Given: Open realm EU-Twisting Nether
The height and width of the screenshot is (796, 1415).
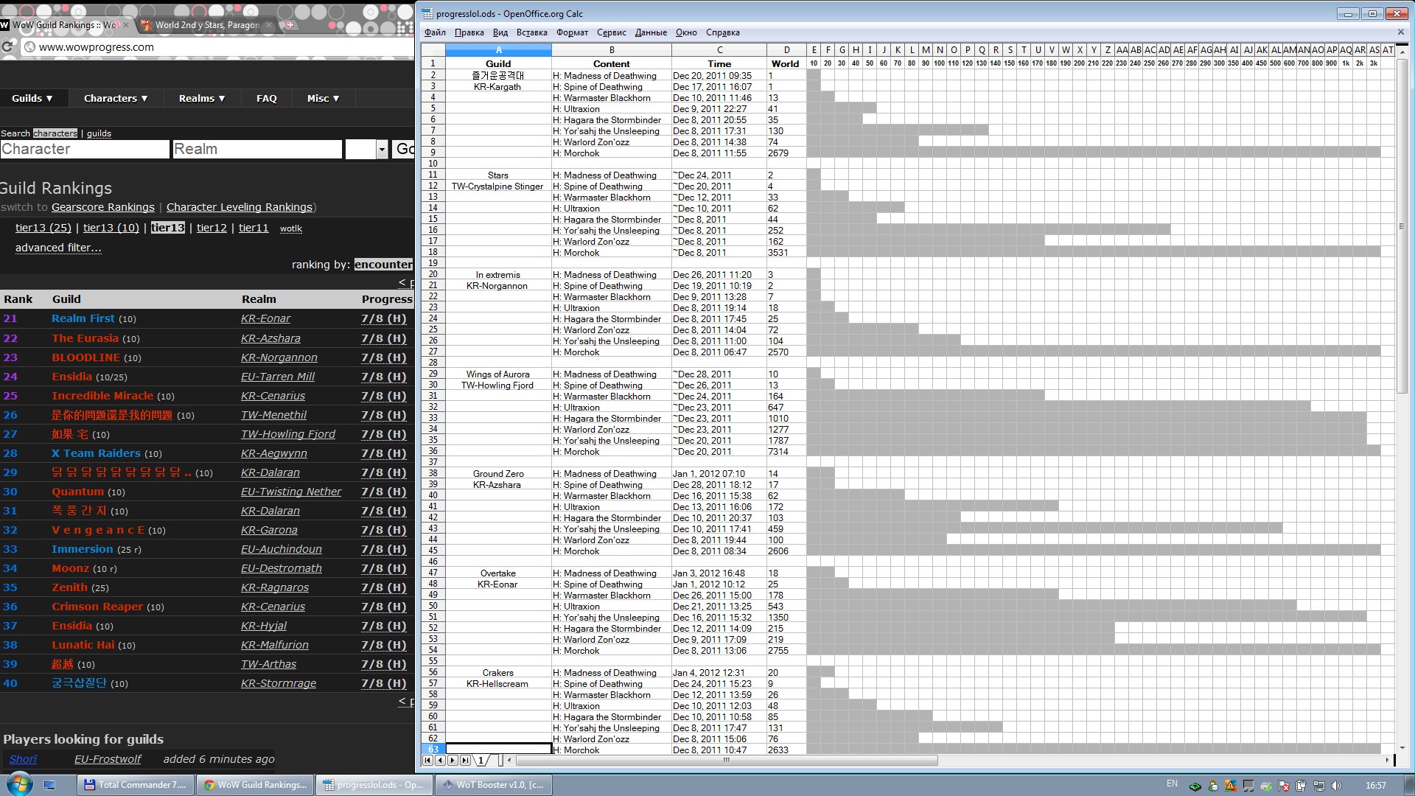Looking at the screenshot, I should click(x=291, y=492).
